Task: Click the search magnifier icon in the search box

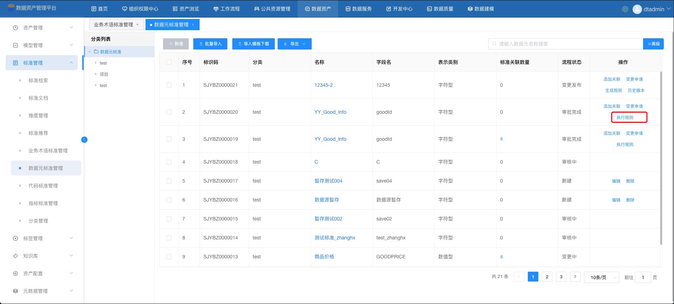Action: coord(494,44)
